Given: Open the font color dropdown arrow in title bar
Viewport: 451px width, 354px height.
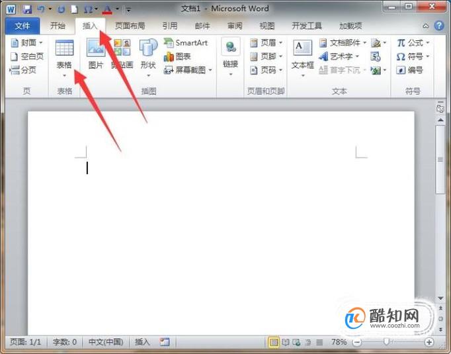Looking at the screenshot, I should point(117,9).
